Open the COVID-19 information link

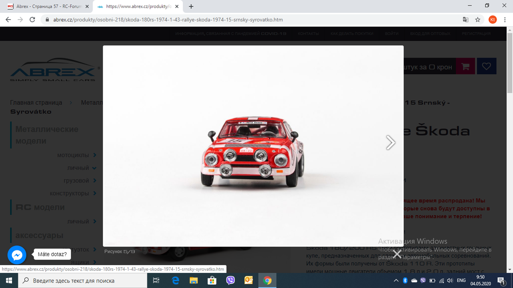pos(231,34)
